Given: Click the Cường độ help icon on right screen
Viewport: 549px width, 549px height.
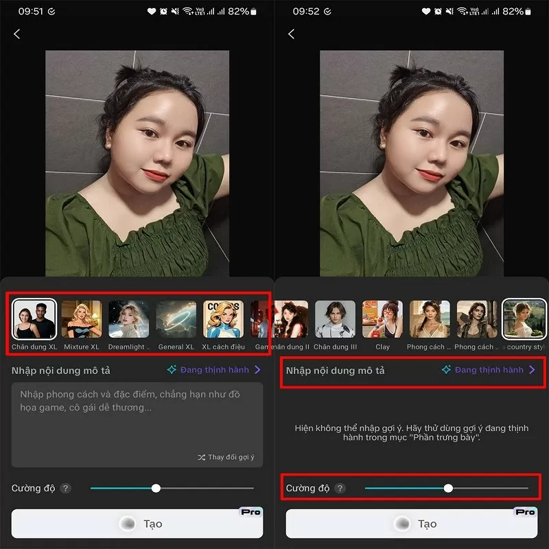Looking at the screenshot, I should [340, 489].
